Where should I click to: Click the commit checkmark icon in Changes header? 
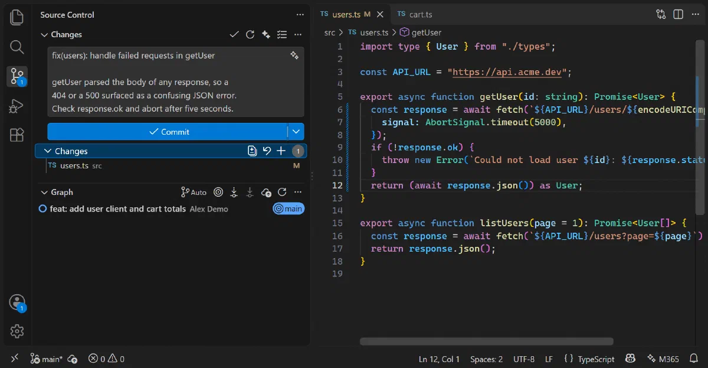(x=234, y=35)
